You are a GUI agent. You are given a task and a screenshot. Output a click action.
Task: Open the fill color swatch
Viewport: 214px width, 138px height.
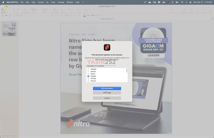pos(88,15)
